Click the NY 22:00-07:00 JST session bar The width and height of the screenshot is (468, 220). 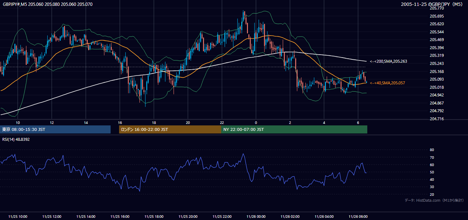[294, 129]
